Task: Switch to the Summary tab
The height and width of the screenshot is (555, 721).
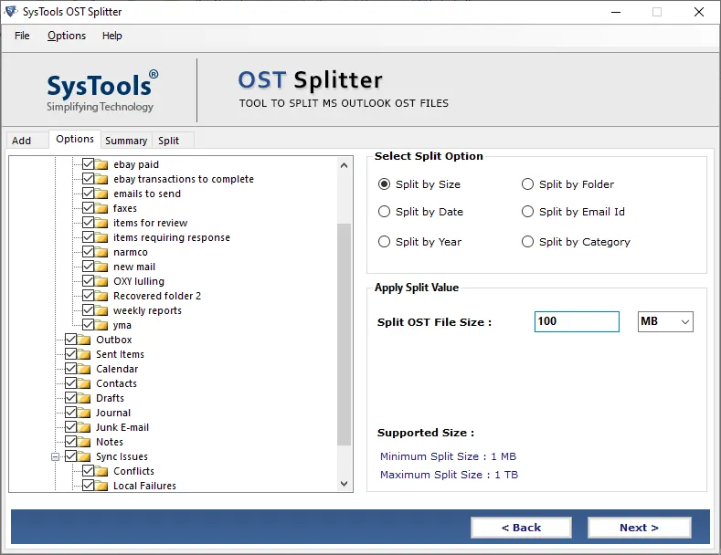Action: coord(126,141)
